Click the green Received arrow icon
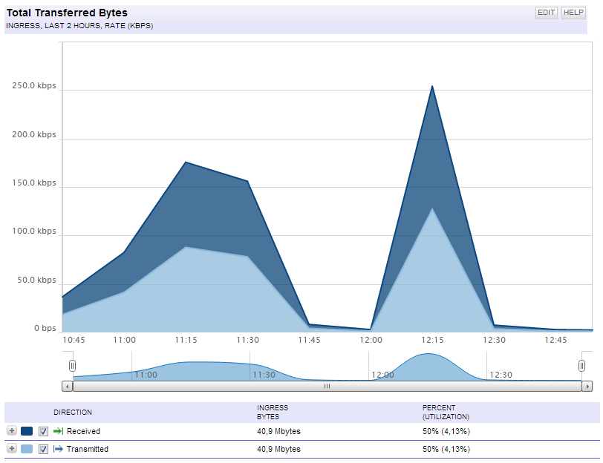This screenshot has width=603, height=463. coord(58,431)
